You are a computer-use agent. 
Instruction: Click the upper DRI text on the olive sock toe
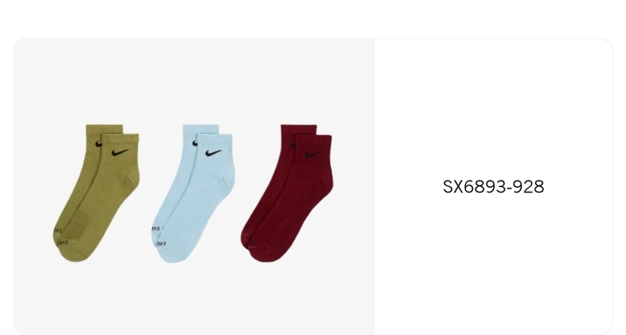click(x=58, y=230)
